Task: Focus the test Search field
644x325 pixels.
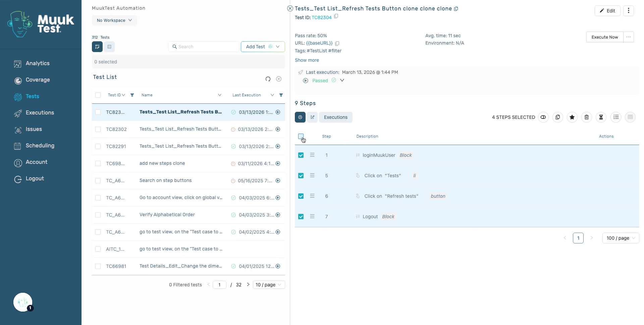Action: click(x=204, y=47)
